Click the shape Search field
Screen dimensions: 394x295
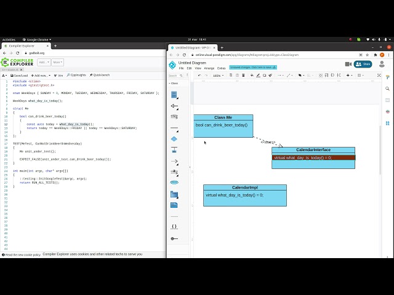175,76
